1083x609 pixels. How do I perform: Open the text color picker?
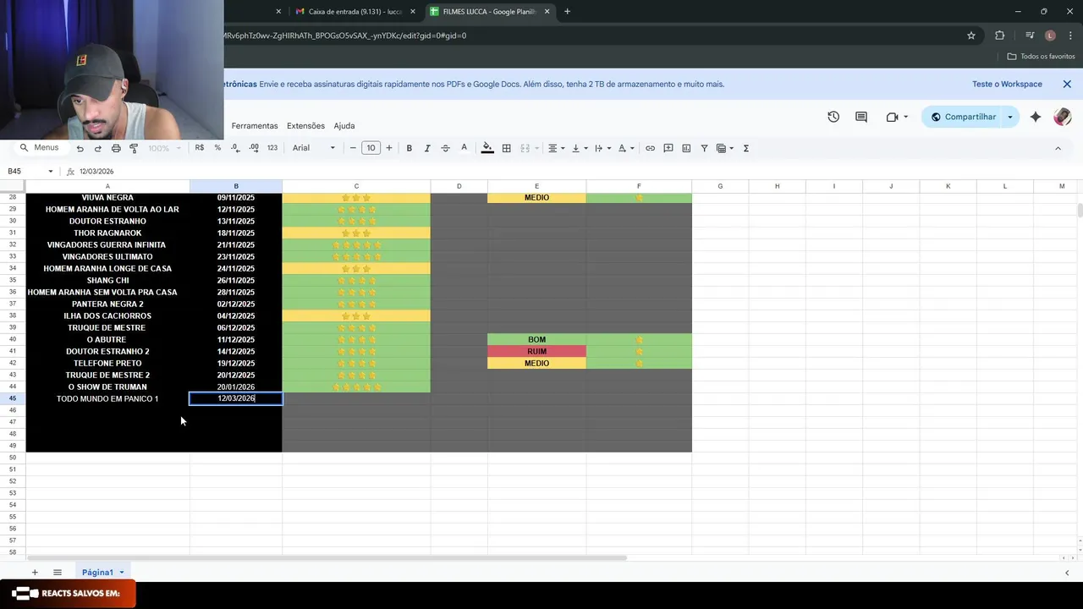click(x=464, y=148)
